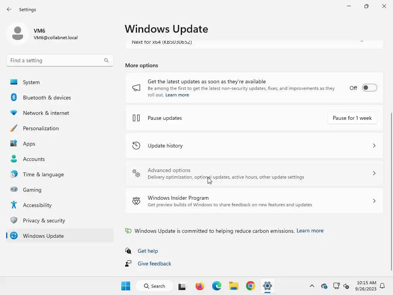Click the Settings gear icon on taskbar
The image size is (393, 295).
[268, 286]
